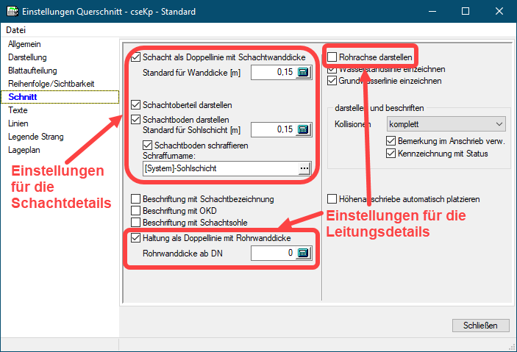Enable the Rohrachse darstellen checkbox
This screenshot has width=517, height=352.
[x=332, y=57]
